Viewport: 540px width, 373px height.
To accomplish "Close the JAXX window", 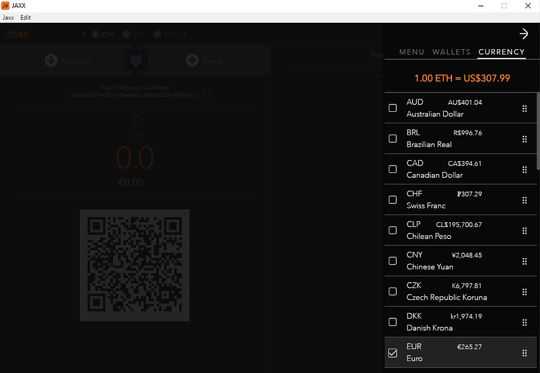I will point(528,6).
